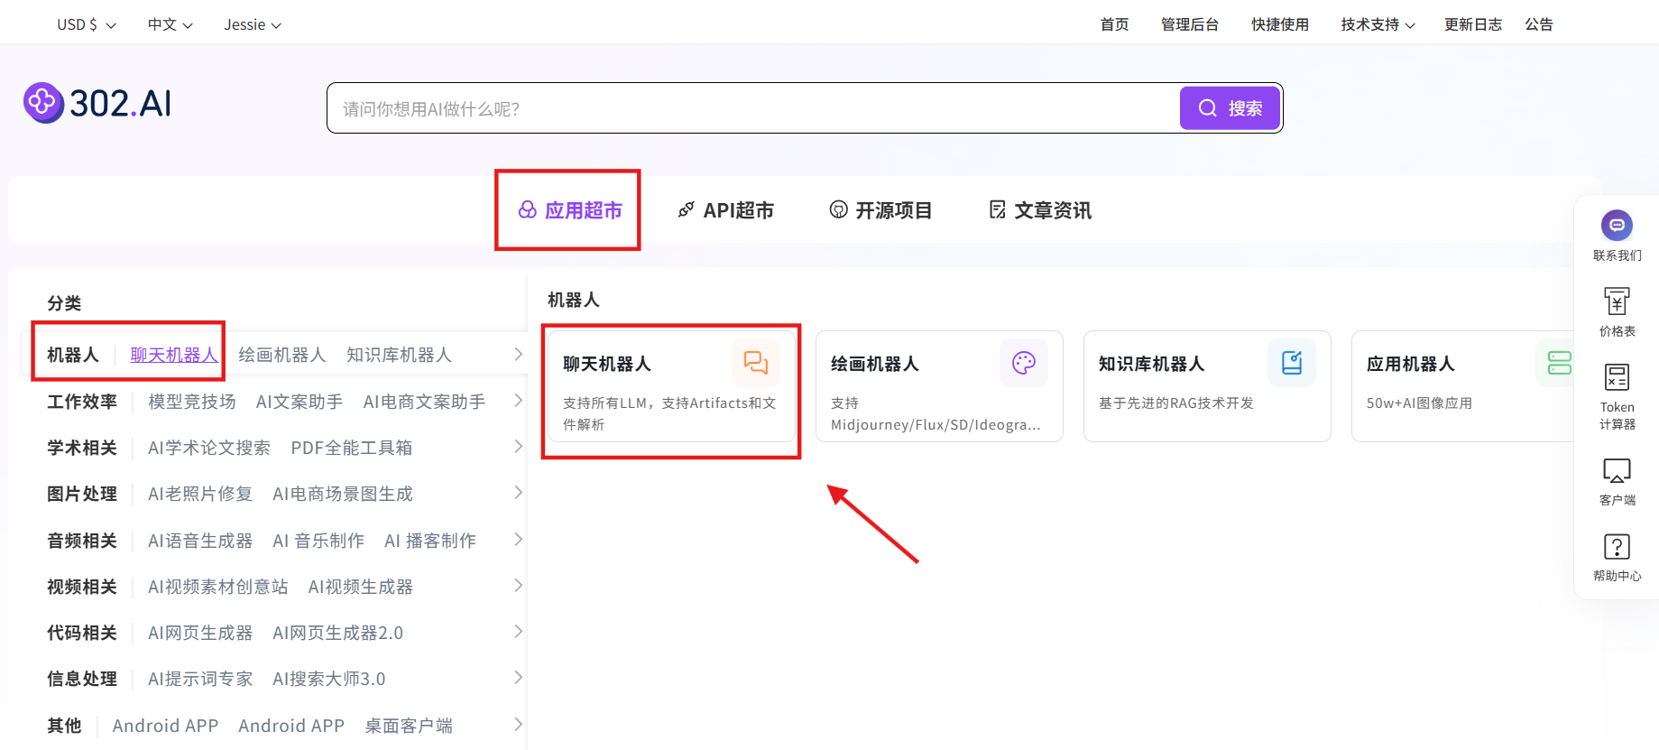
Task: Open the 客户端 client icon
Action: [x=1617, y=470]
